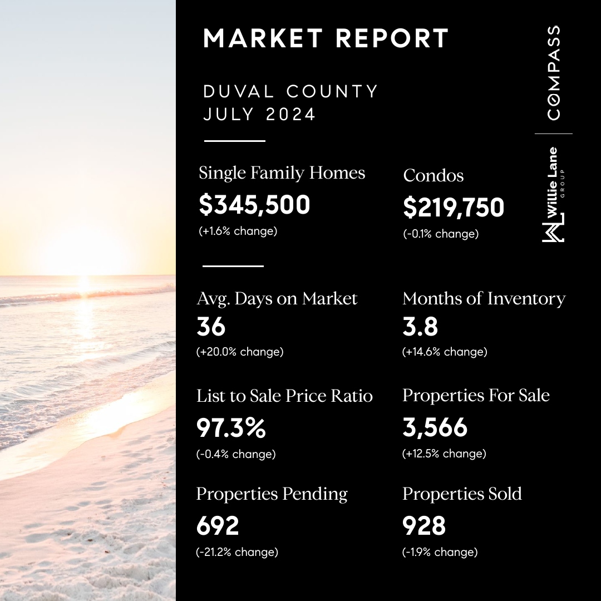Click the Condos heading

433,176
